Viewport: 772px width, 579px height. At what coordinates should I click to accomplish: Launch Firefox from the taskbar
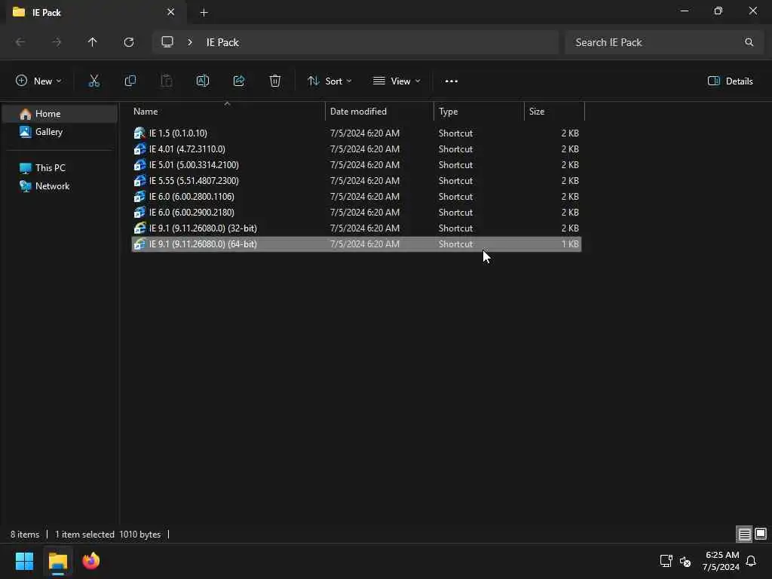coord(91,561)
